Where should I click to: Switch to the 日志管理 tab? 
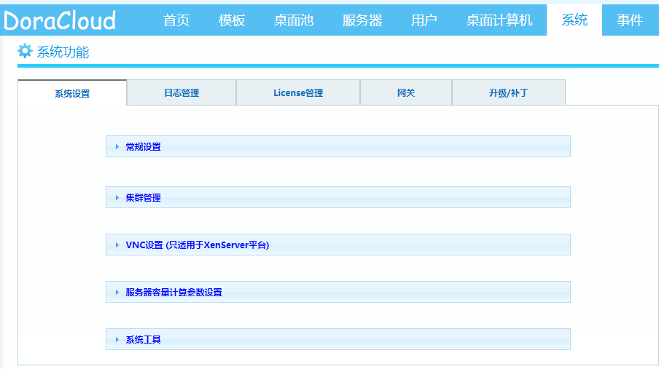coord(182,92)
